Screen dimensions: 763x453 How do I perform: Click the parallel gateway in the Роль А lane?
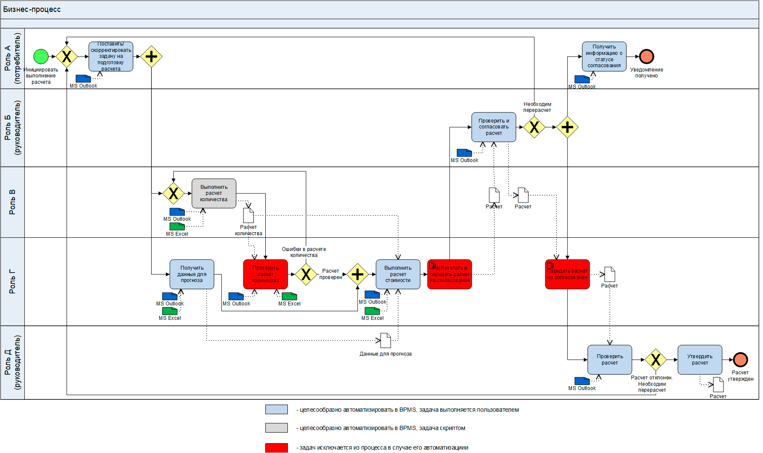[x=151, y=57]
